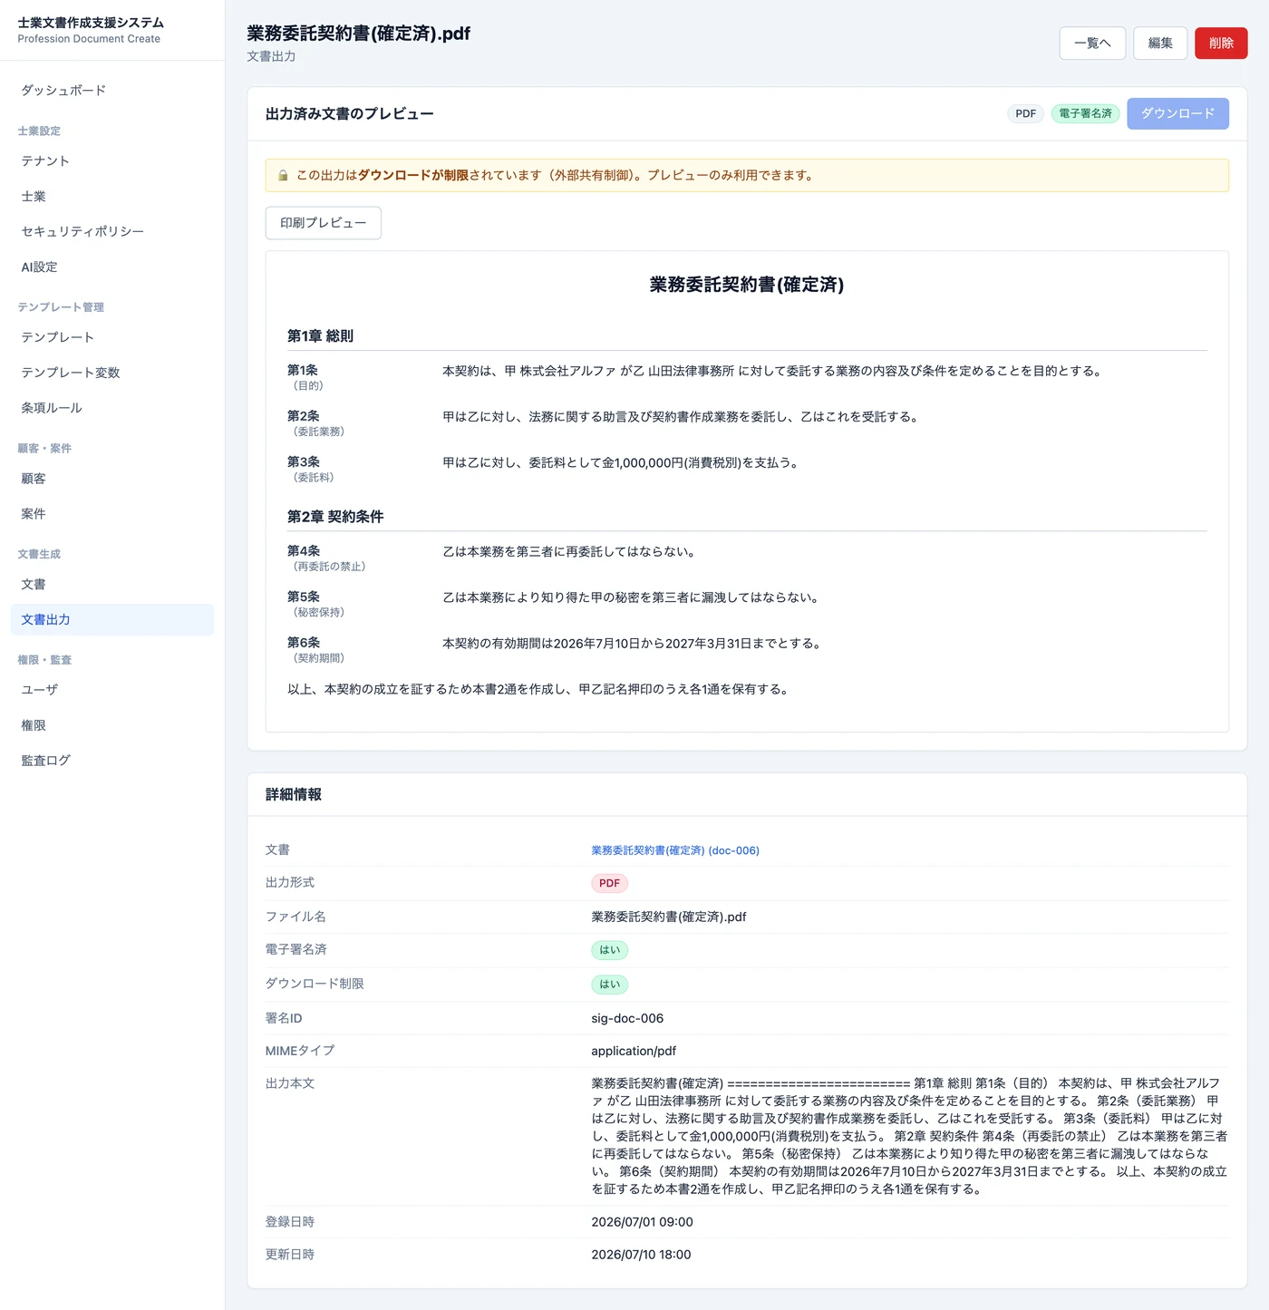Click the 士業文書作成支援システム app title

coord(91,23)
